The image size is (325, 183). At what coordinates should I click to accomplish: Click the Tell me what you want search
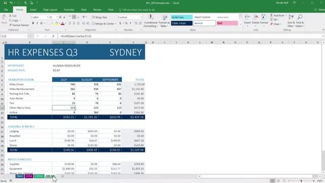(x=137, y=10)
